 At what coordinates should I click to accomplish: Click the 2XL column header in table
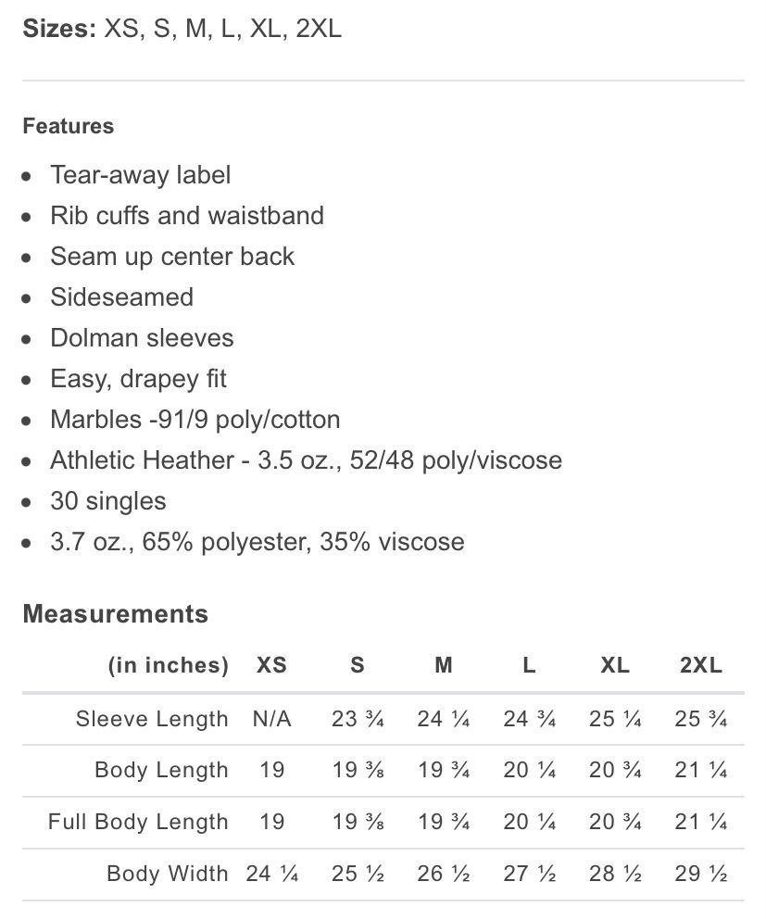701,665
